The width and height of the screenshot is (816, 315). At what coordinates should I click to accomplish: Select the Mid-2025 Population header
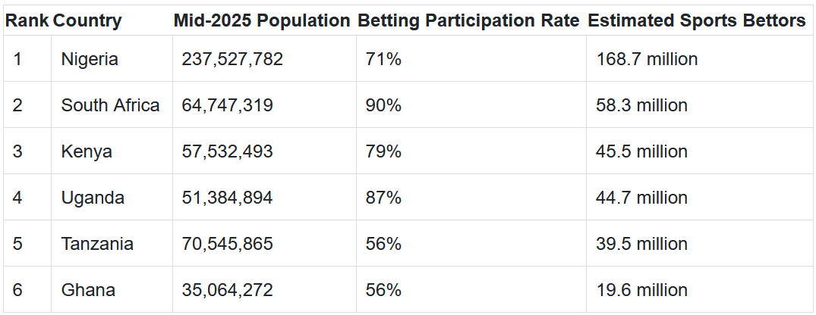click(262, 21)
